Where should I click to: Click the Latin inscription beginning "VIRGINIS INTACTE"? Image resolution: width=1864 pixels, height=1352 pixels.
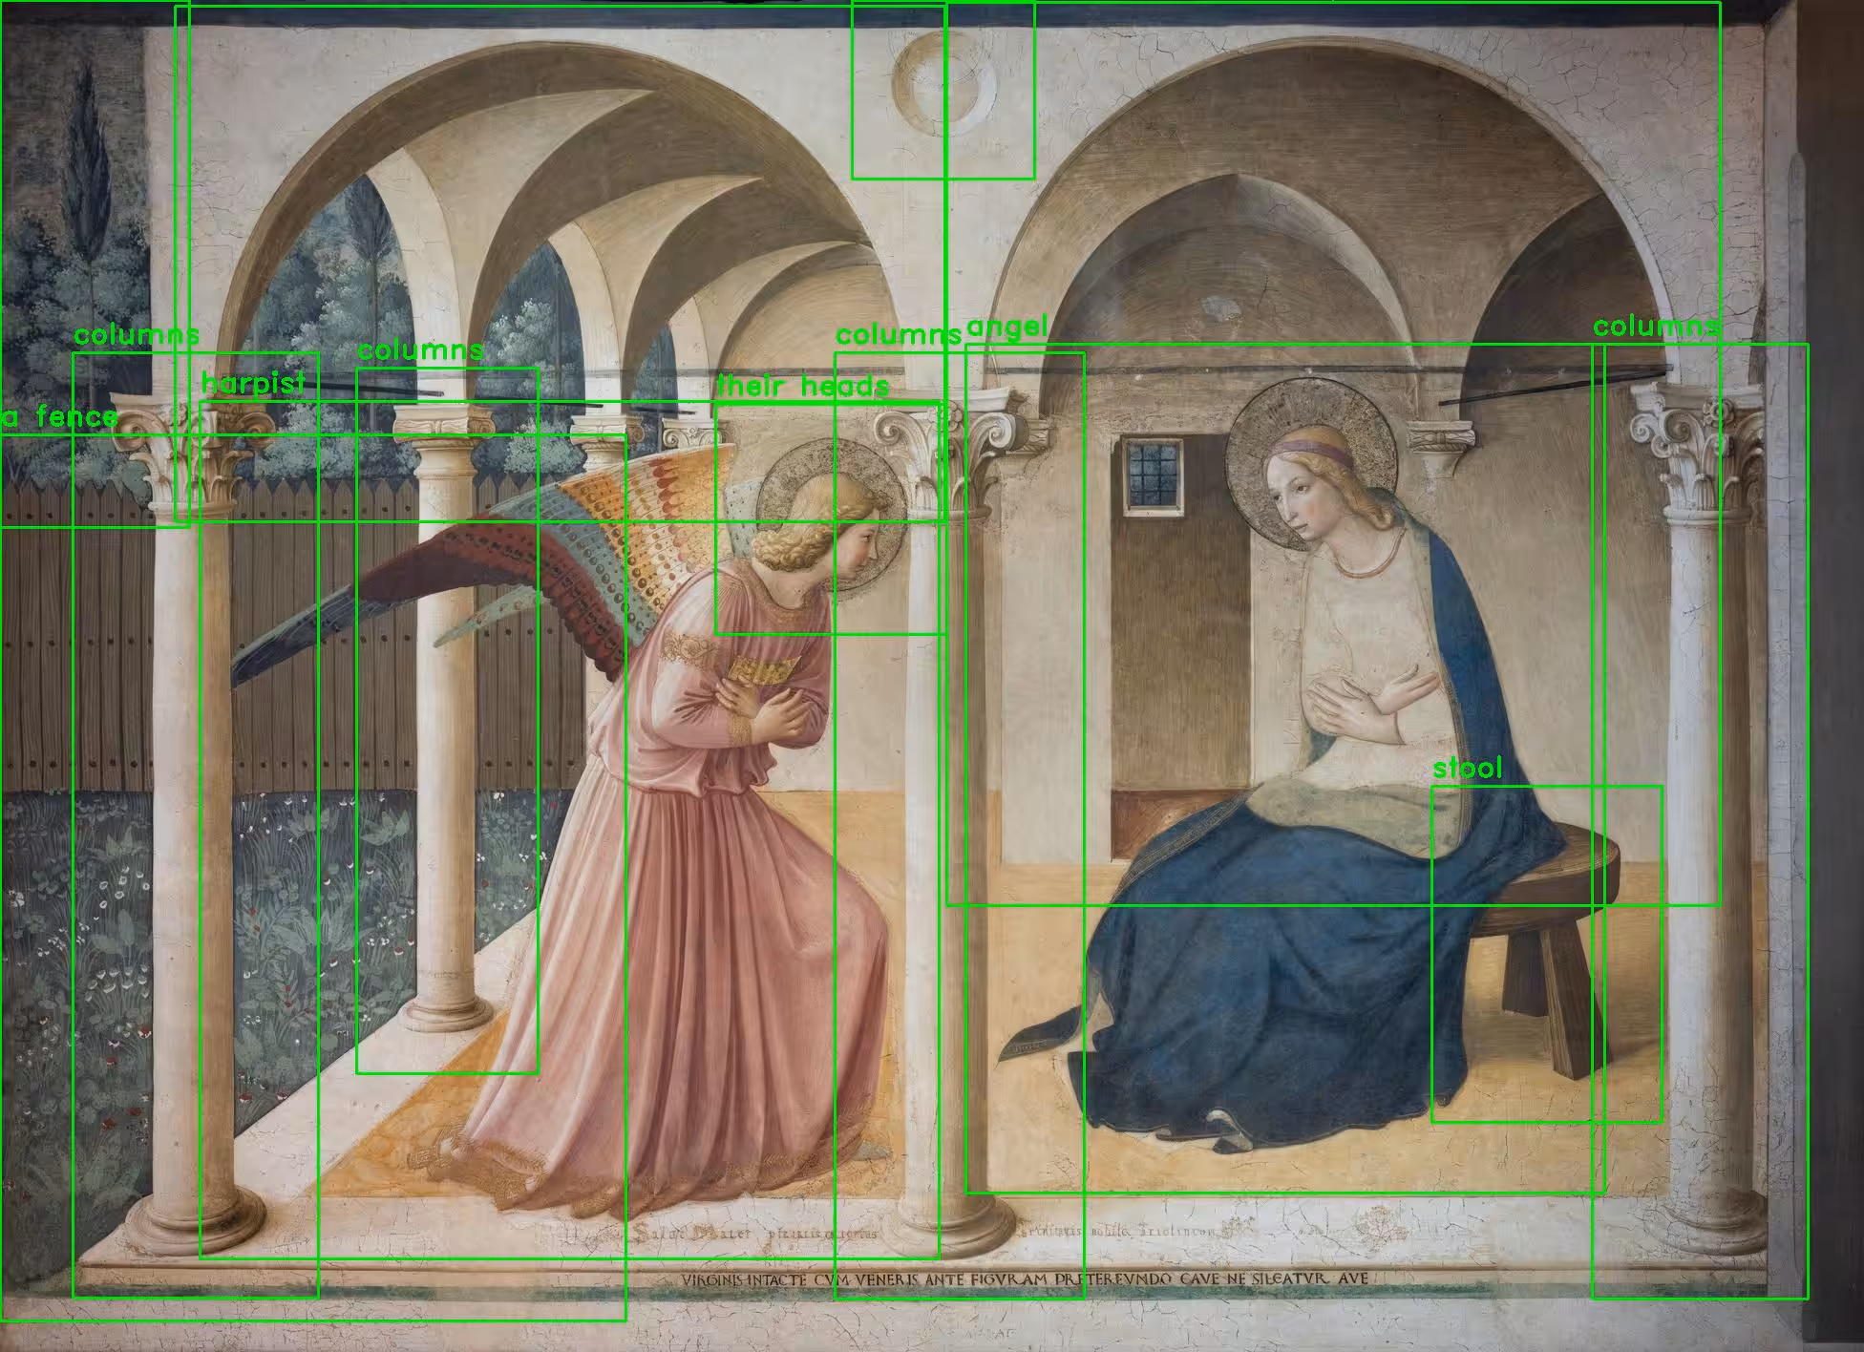pyautogui.click(x=1026, y=1278)
